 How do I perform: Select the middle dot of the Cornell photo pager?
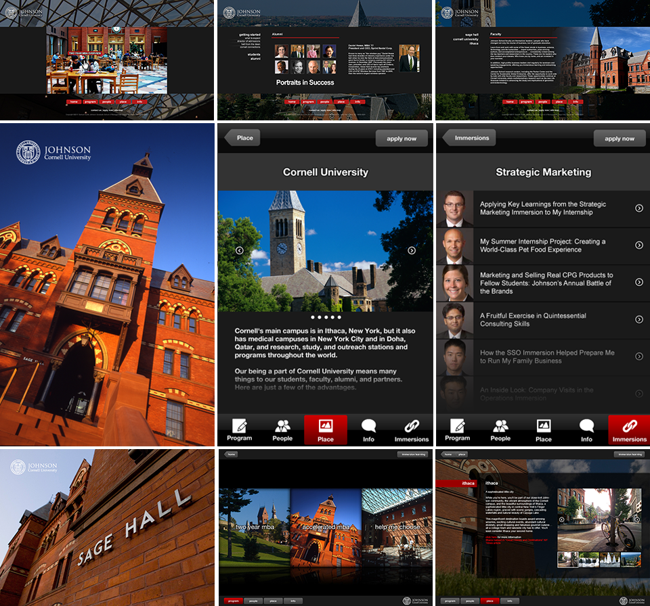326,317
